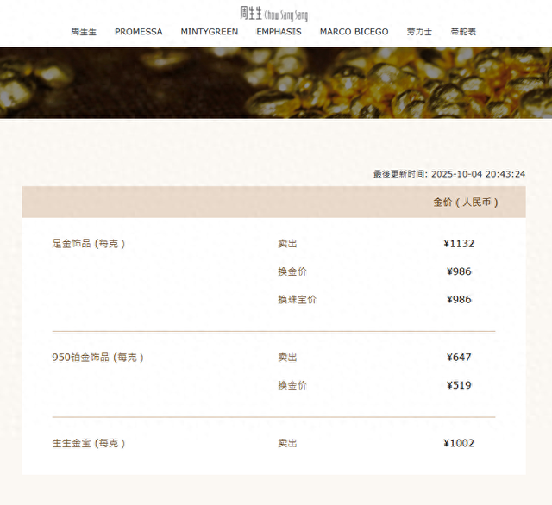Select the ¥519 platinum exchange price

(x=459, y=385)
